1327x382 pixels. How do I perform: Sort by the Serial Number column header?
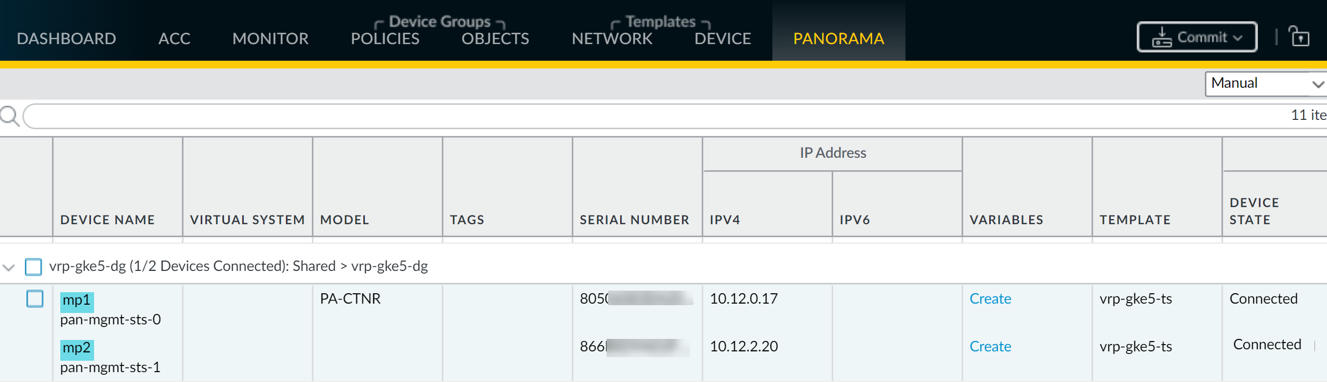[634, 220]
